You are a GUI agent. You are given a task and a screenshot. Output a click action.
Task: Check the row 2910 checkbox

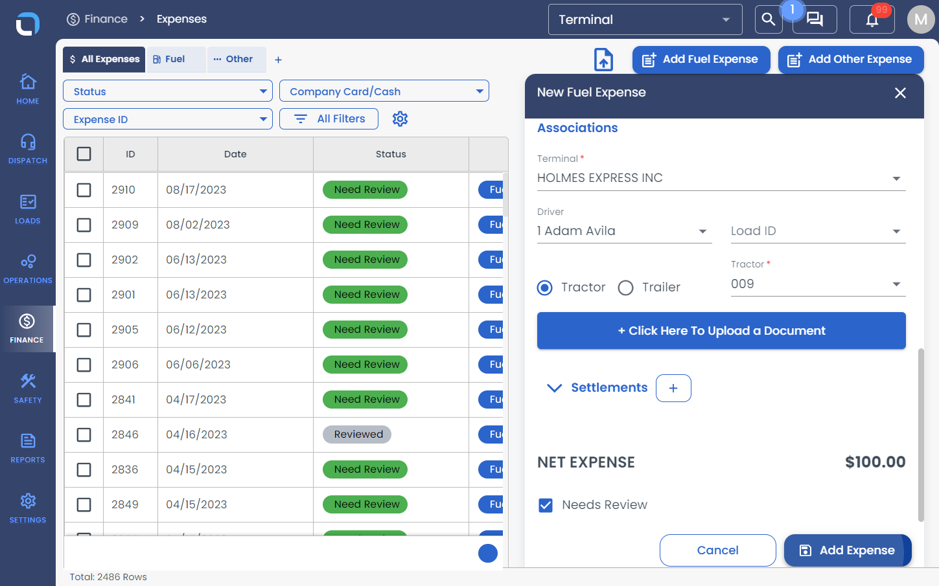point(84,190)
